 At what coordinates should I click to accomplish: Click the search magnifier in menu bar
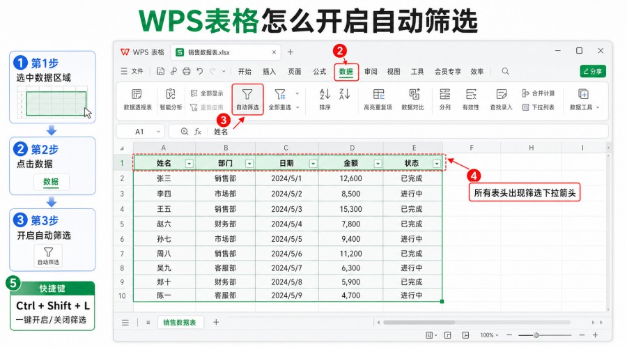[x=506, y=71]
